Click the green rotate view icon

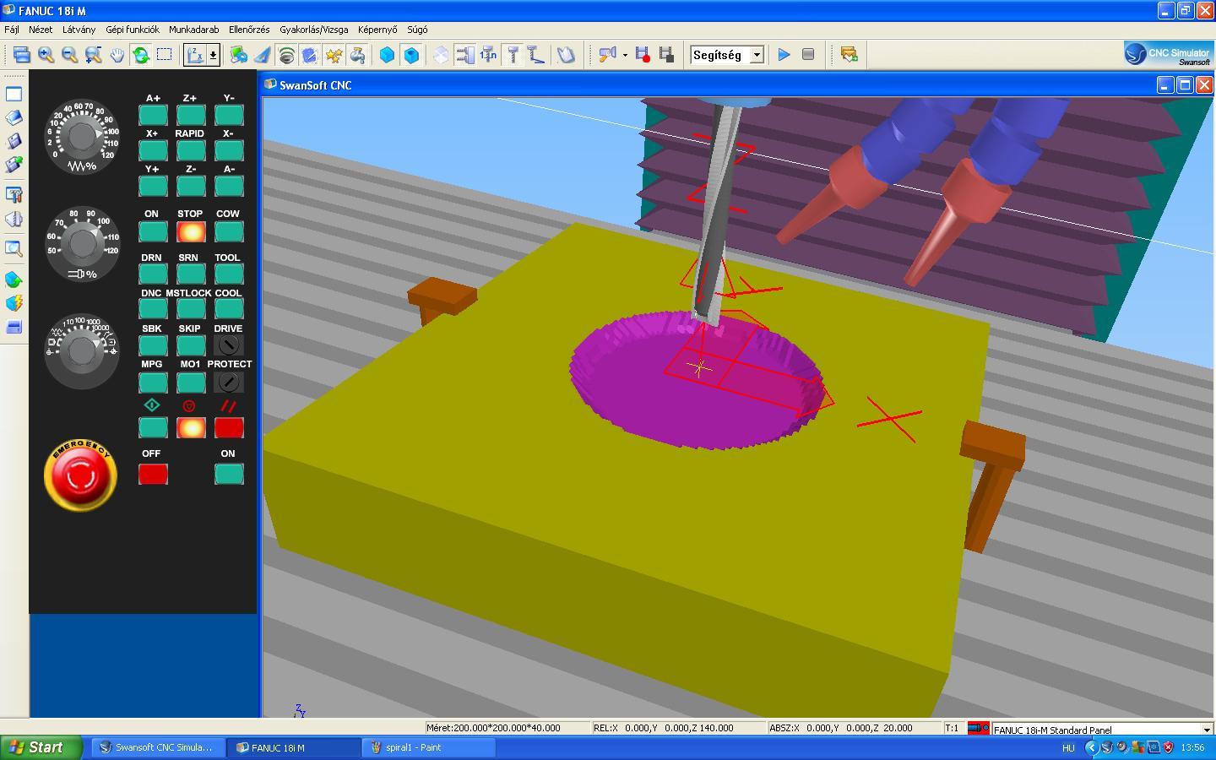point(141,55)
